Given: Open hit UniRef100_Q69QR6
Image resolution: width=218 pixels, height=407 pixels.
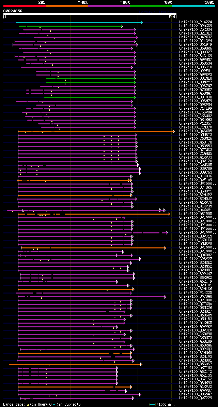Looking at the screenshot, I should coord(196,49).
